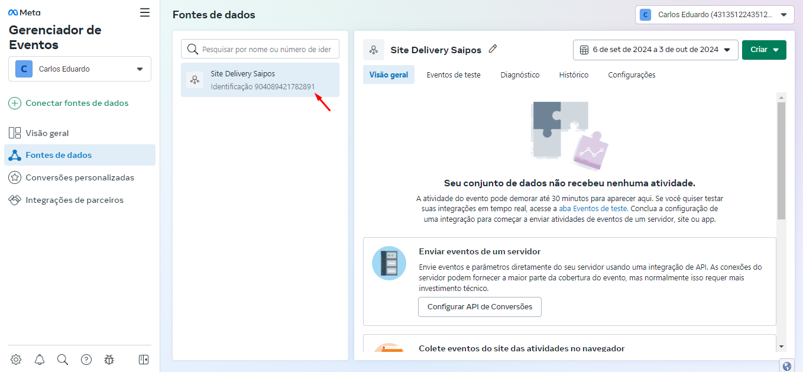
Task: Open settings gear icon at bottom
Action: (16, 360)
